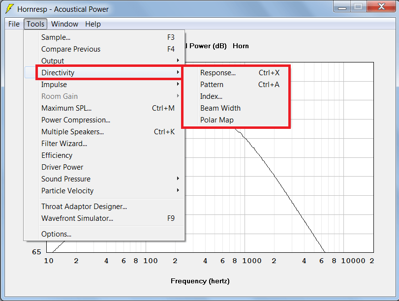Open the Help menu

click(93, 24)
